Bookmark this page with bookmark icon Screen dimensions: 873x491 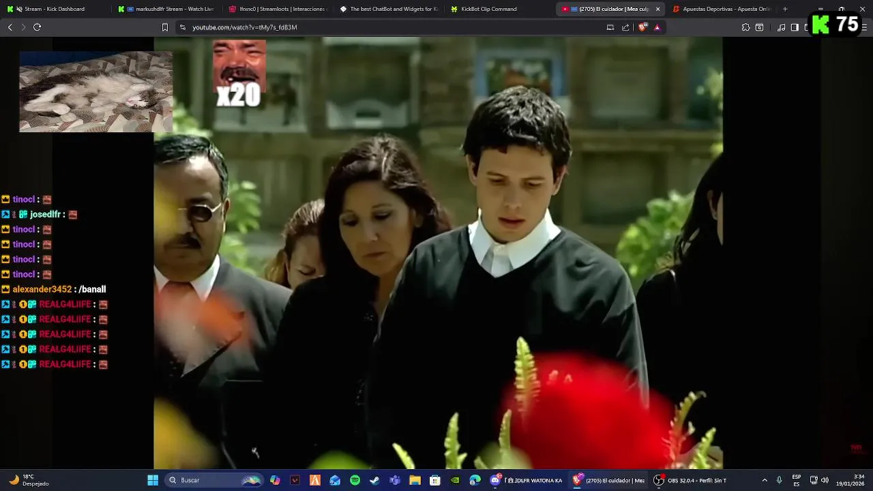(x=164, y=27)
